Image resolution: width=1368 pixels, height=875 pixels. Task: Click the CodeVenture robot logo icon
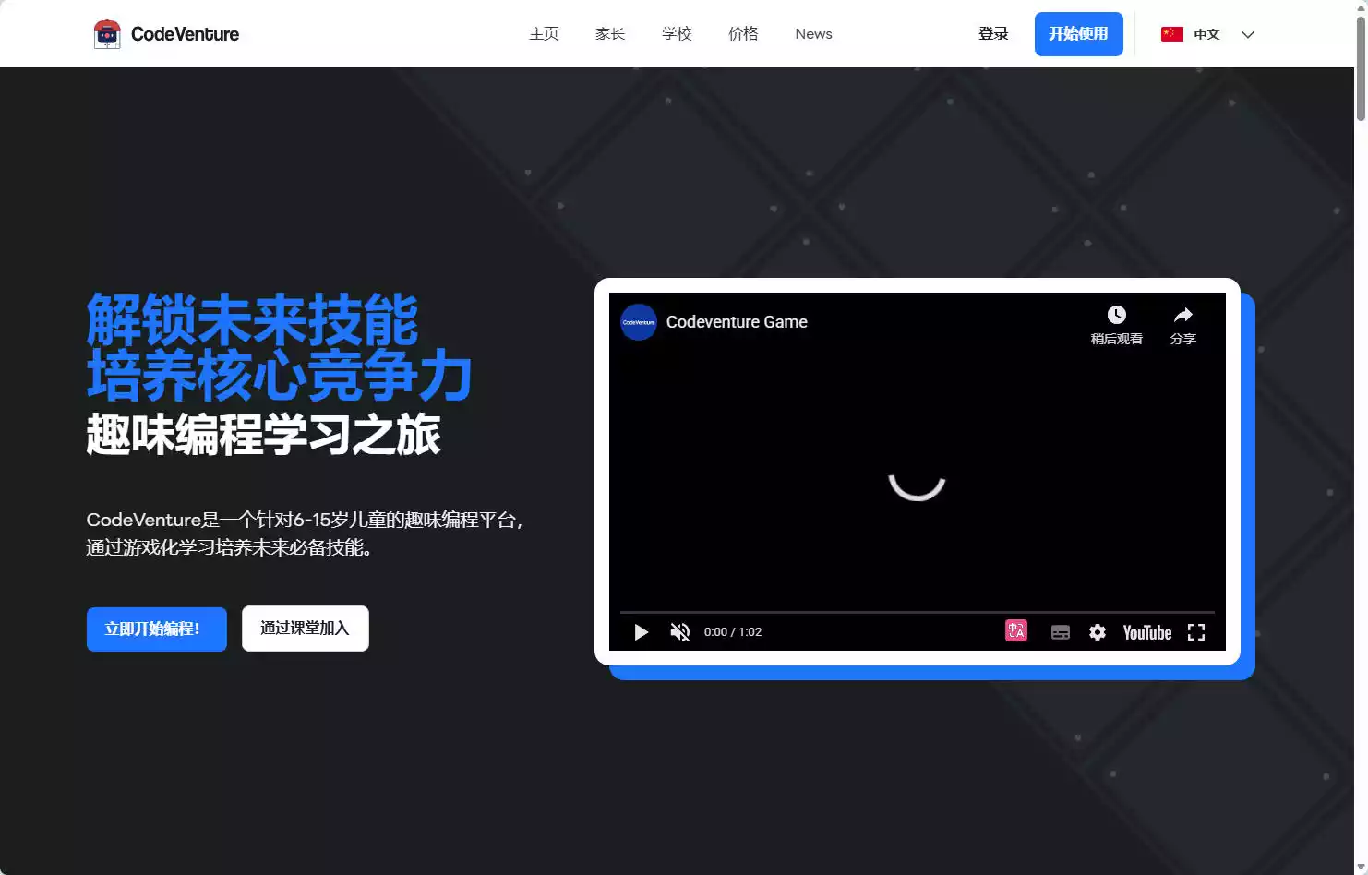[107, 34]
